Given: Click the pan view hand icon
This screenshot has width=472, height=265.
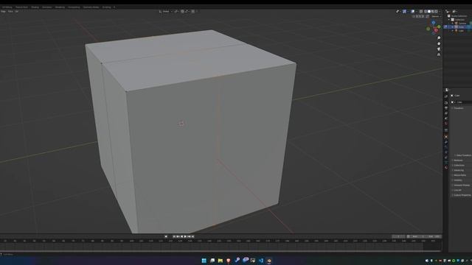Looking at the screenshot, I should click(439, 43).
